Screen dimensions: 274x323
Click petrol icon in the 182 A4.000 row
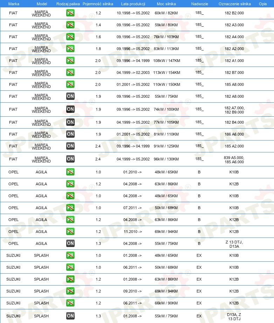70,37
